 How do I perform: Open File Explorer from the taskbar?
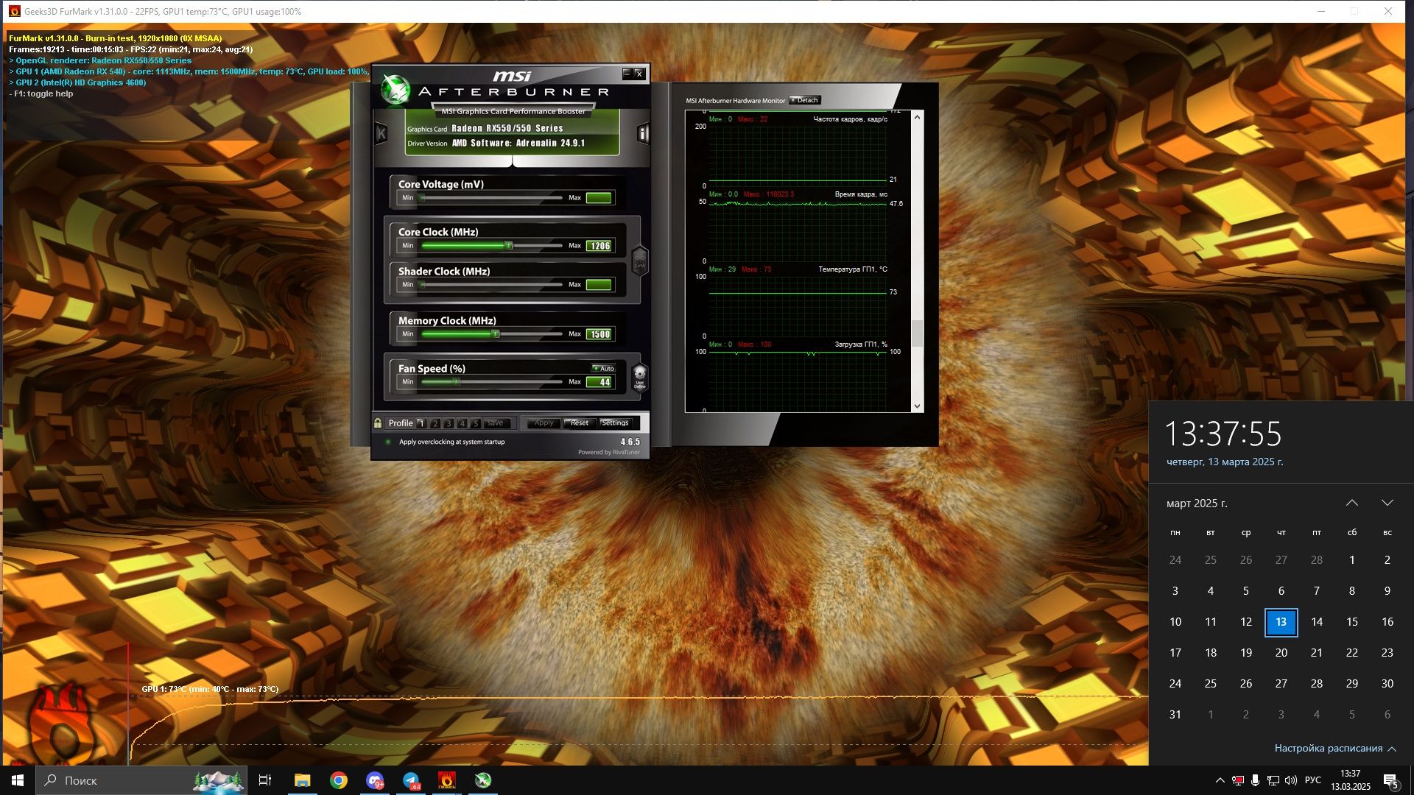[302, 780]
